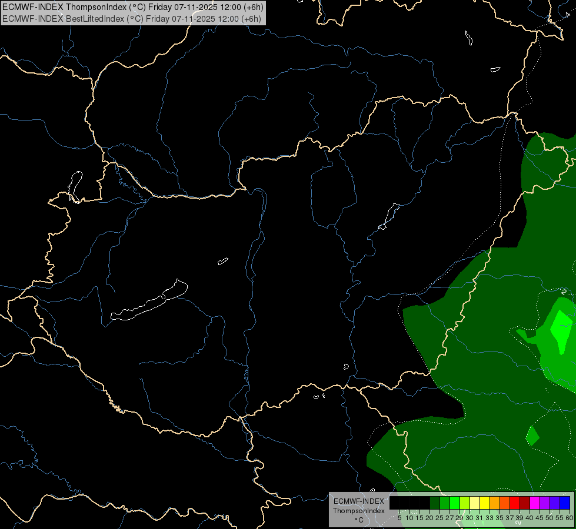Image resolution: width=576 pixels, height=529 pixels.
Task: Pick the red 37–39 legend swatch
Action: point(515,503)
